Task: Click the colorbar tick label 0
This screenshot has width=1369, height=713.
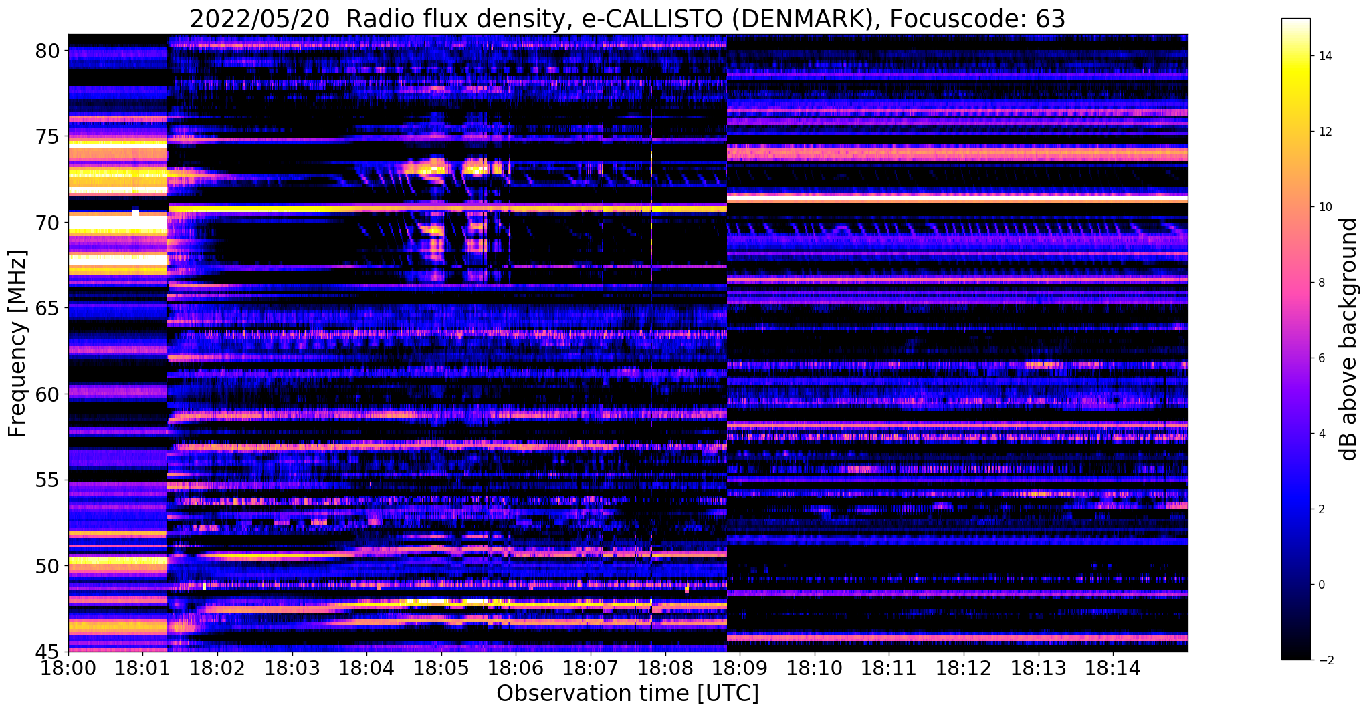Action: 1321,585
